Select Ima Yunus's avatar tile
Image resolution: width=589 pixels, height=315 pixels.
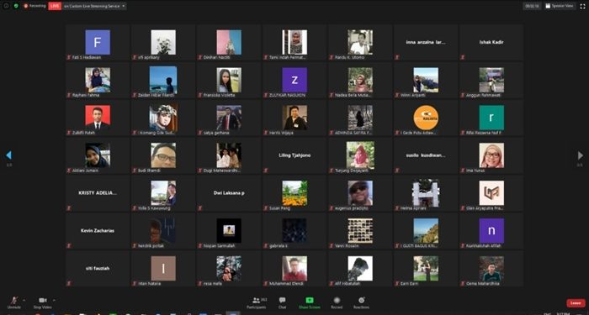(491, 155)
